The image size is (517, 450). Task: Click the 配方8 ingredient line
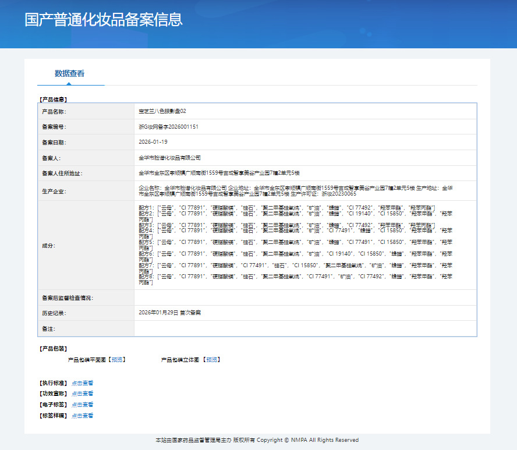tap(295, 279)
